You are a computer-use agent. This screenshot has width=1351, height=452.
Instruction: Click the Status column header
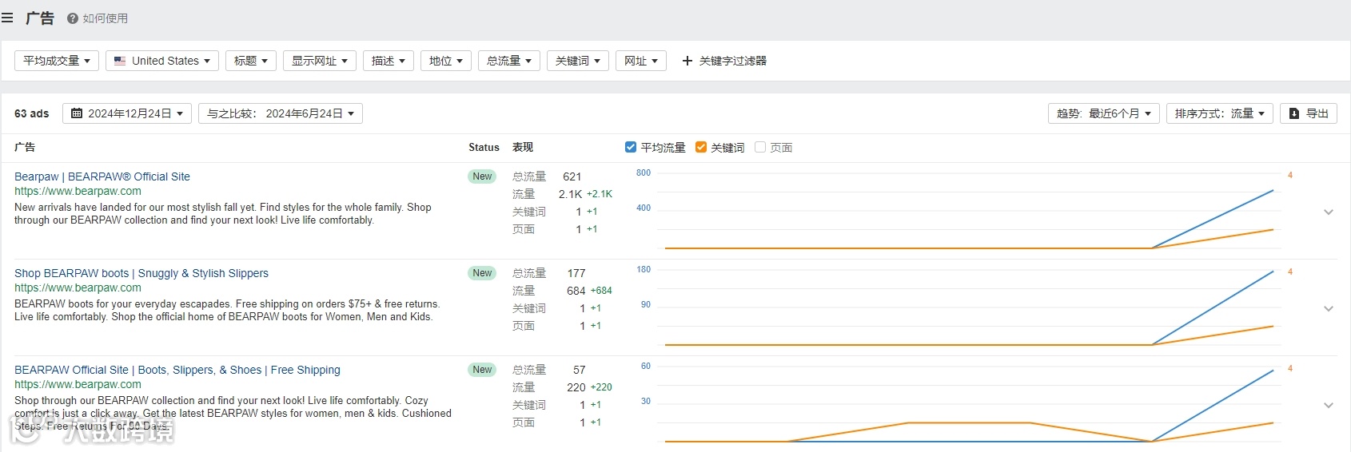click(484, 147)
